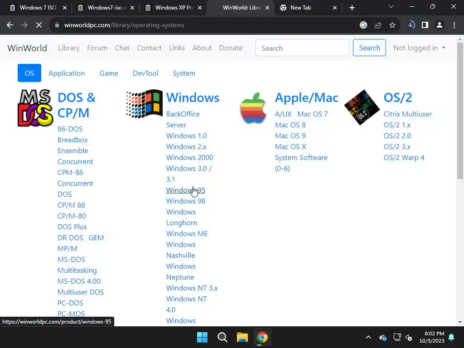Stop page loading with the X icon

[x=39, y=25]
